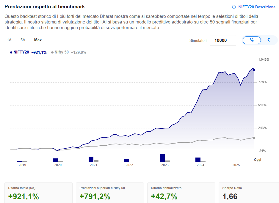Click the -24% axis label
Screen dimensions: 279x203
262,151
